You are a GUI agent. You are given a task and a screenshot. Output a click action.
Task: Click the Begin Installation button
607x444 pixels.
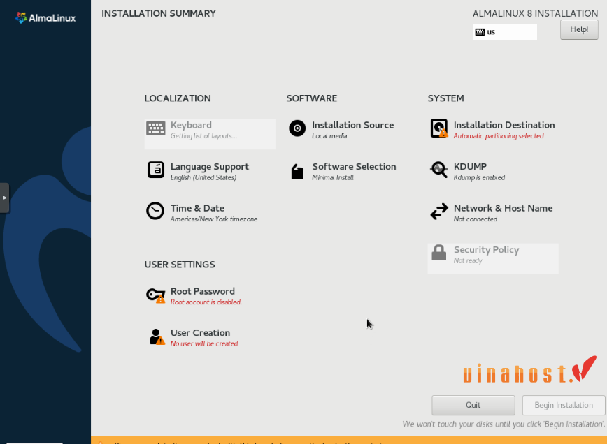pyautogui.click(x=564, y=405)
